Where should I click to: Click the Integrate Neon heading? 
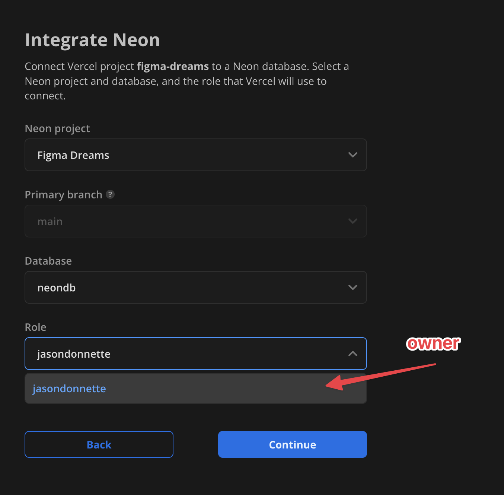point(92,40)
